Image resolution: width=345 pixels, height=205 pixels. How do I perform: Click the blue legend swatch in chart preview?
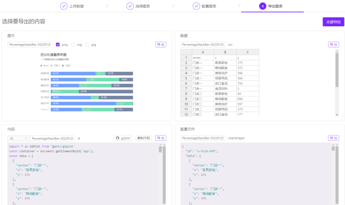41,66
